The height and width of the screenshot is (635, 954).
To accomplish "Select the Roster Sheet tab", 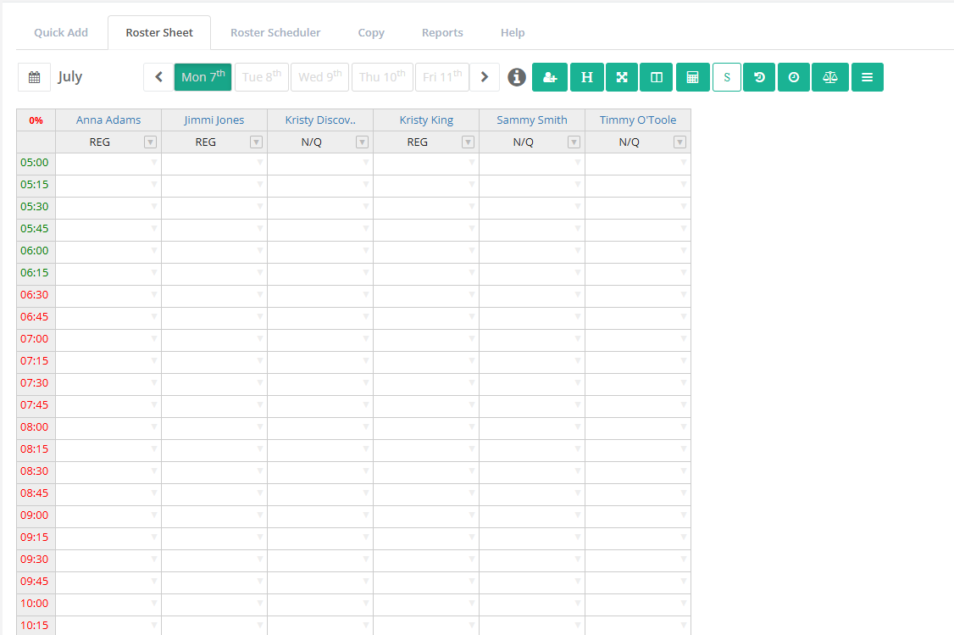I will coord(159,33).
